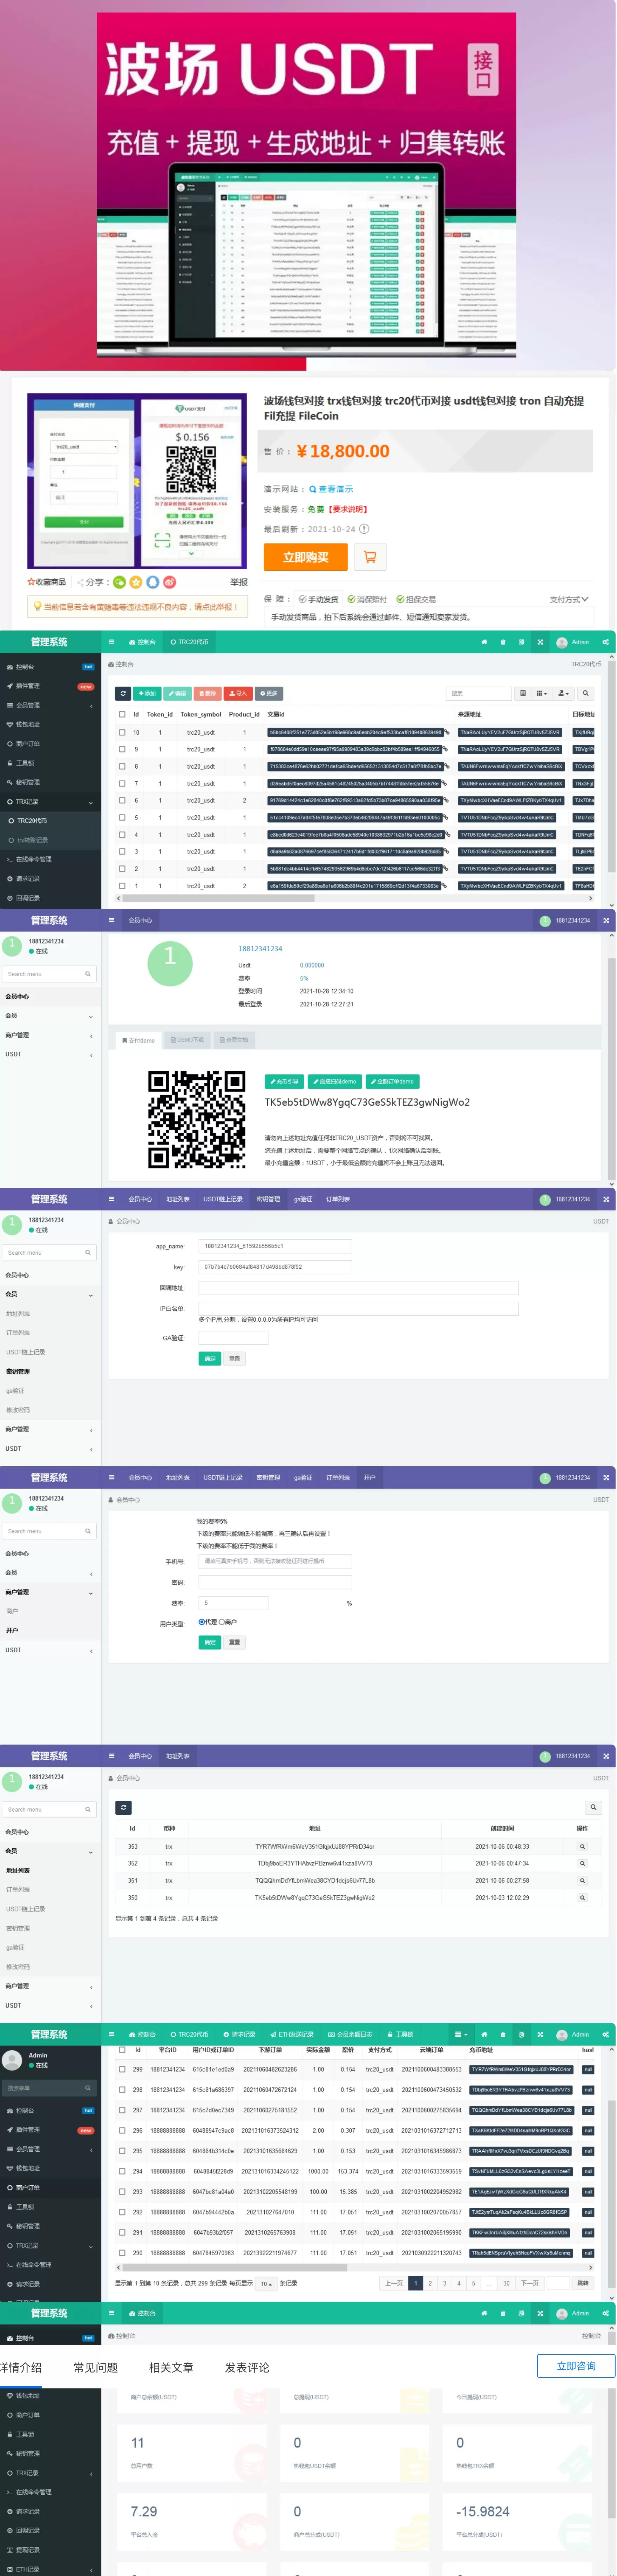Click the red 导入 button
Image resolution: width=617 pixels, height=2576 pixels.
(238, 693)
